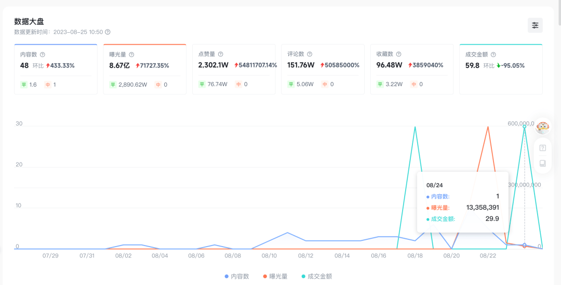This screenshot has height=285, width=561.
Task: Click the 07/29 x-axis date label
Action: (x=50, y=256)
